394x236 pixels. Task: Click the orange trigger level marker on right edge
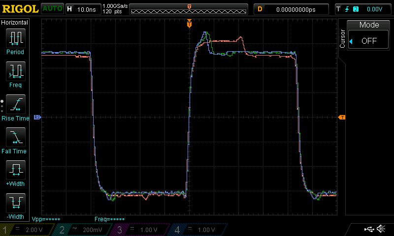(x=342, y=117)
